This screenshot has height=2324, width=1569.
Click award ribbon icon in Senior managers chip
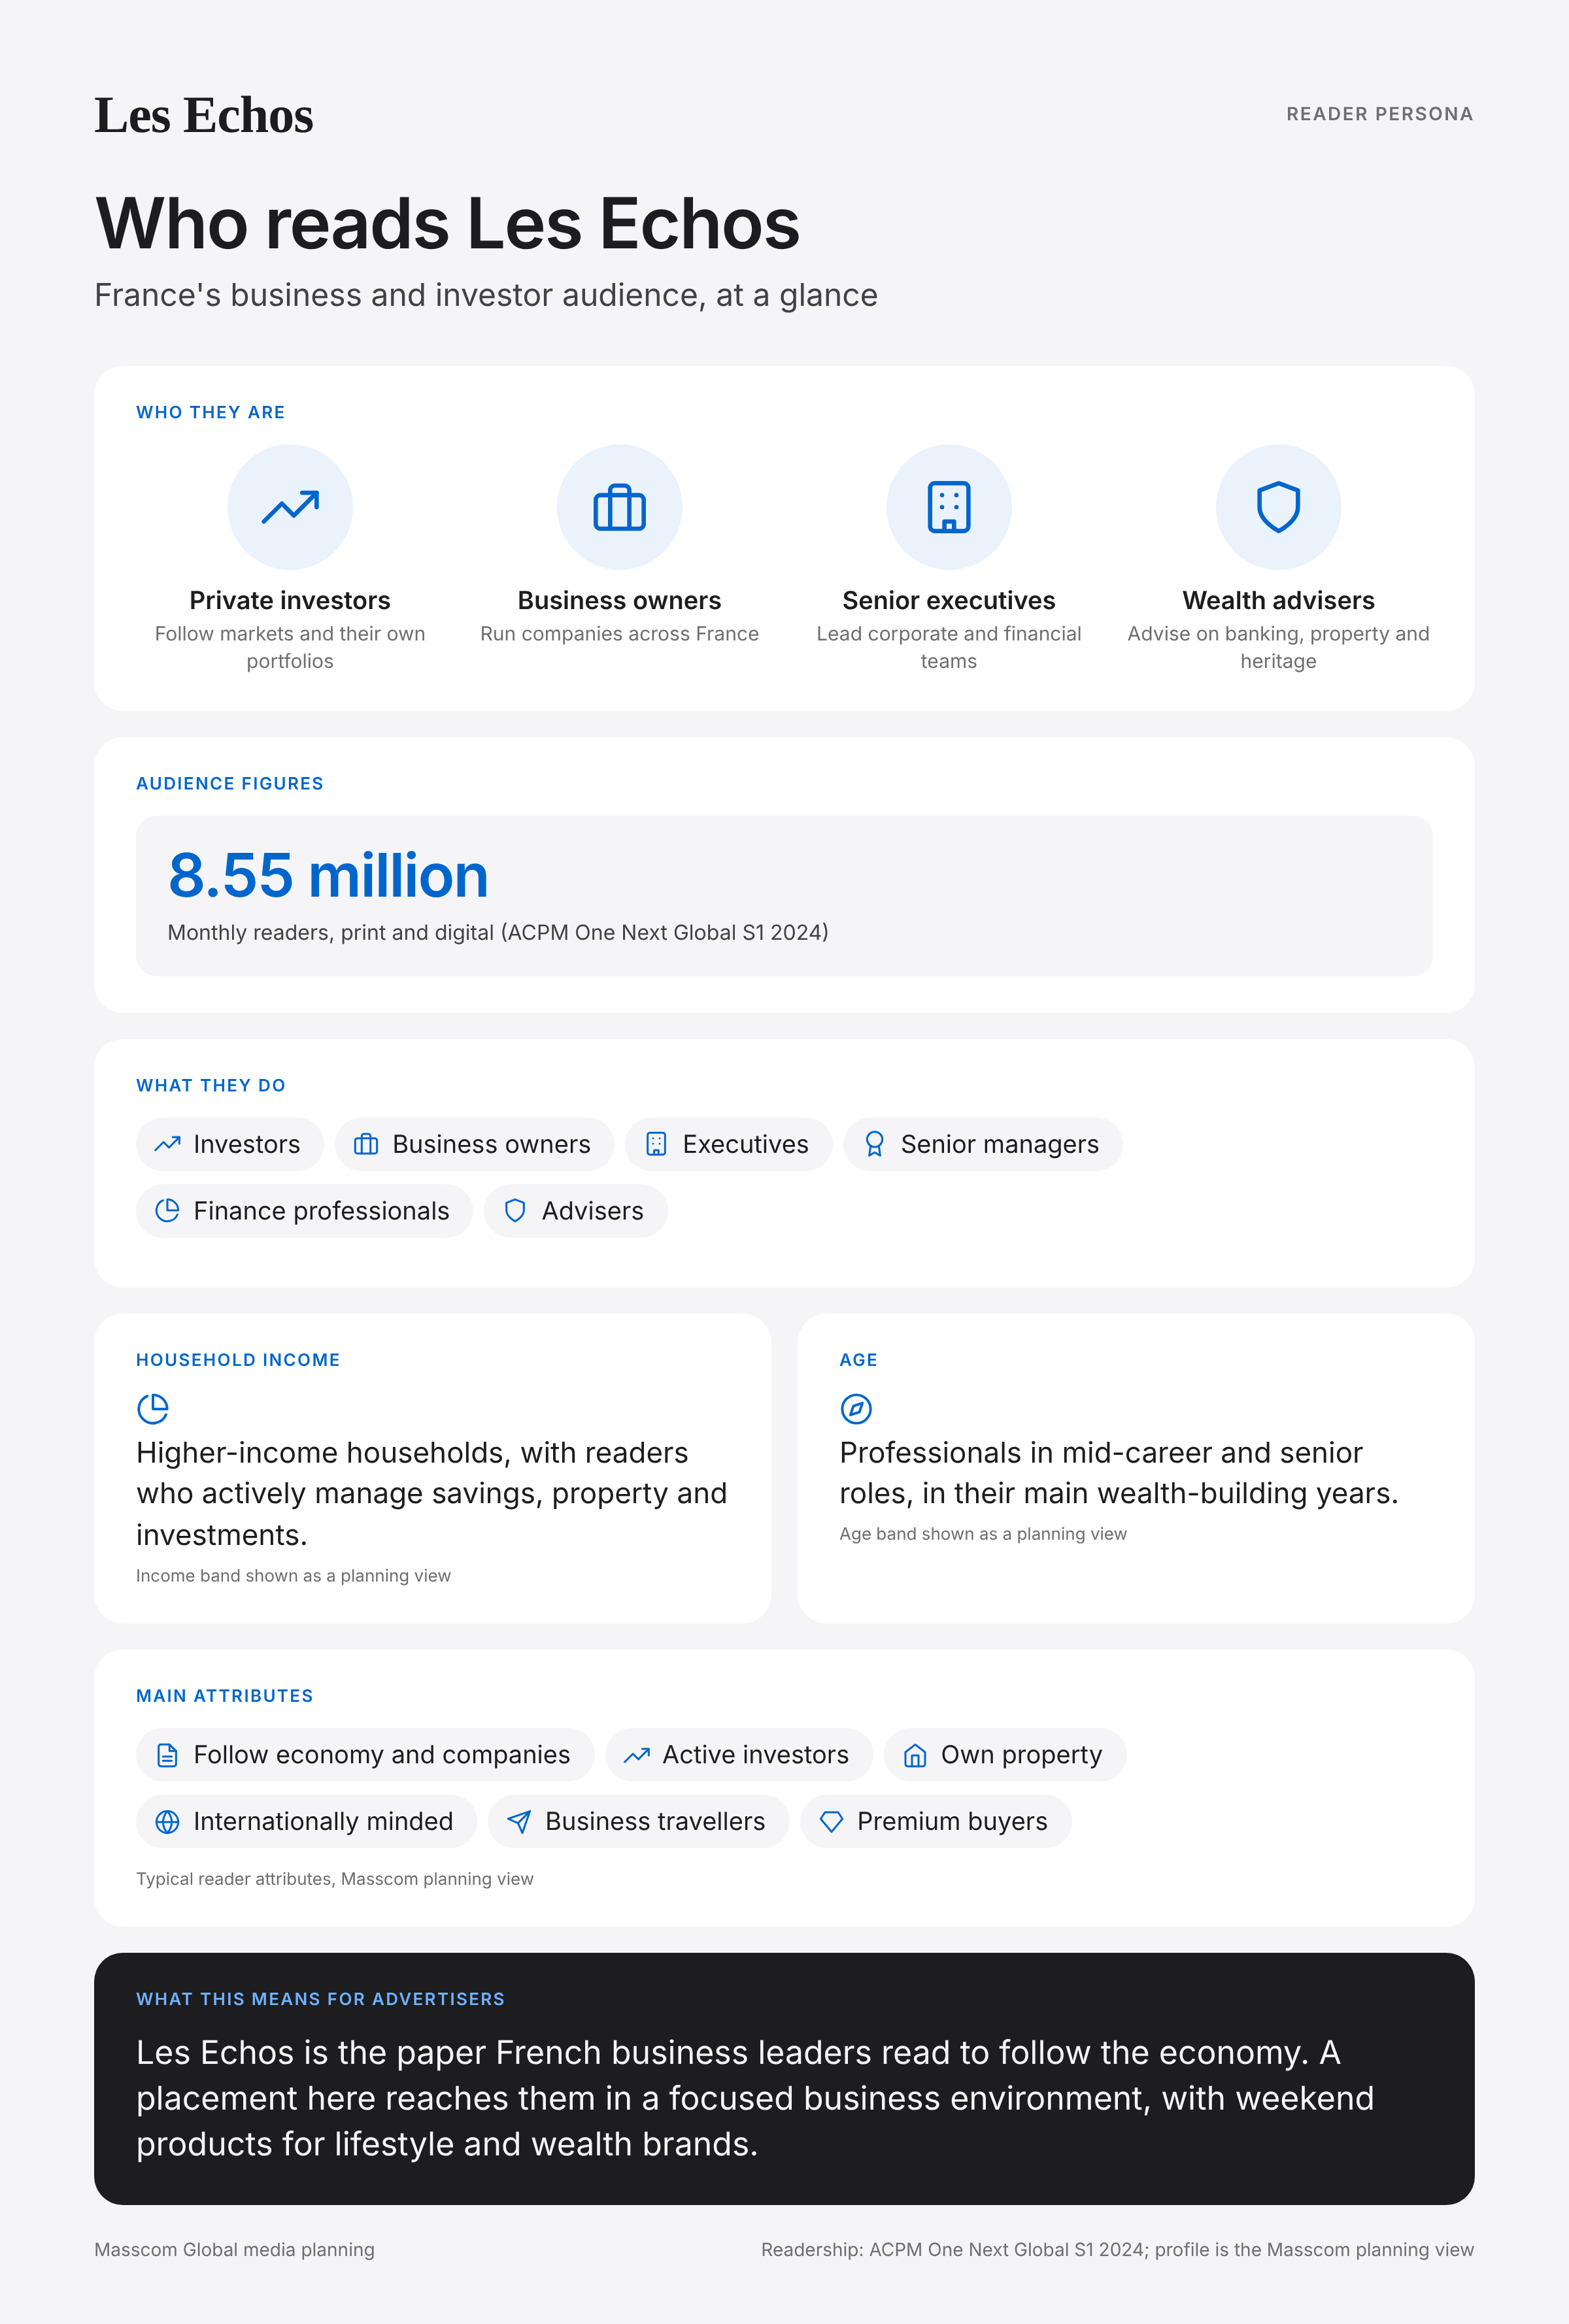point(874,1144)
